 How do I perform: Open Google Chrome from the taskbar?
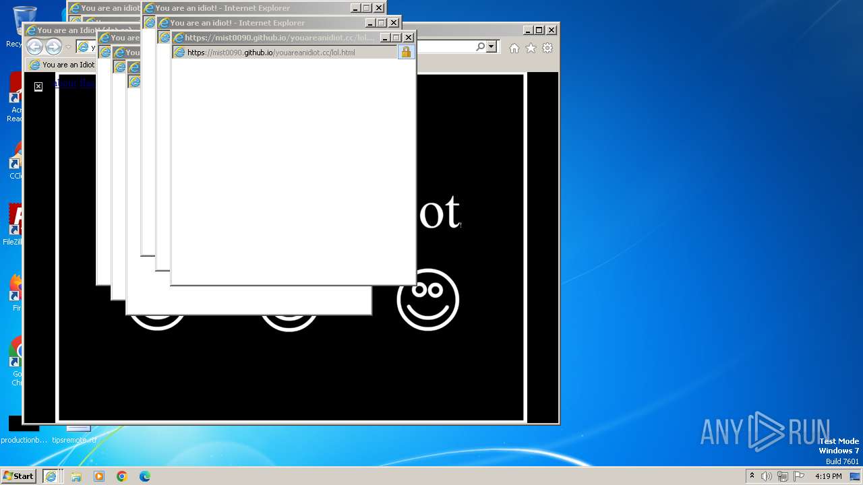[x=122, y=476]
